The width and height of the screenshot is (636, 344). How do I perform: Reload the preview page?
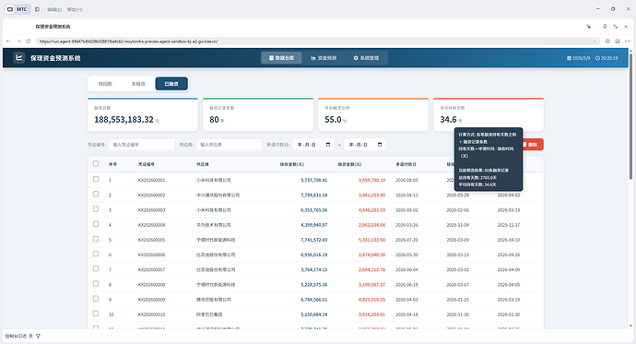[29, 41]
